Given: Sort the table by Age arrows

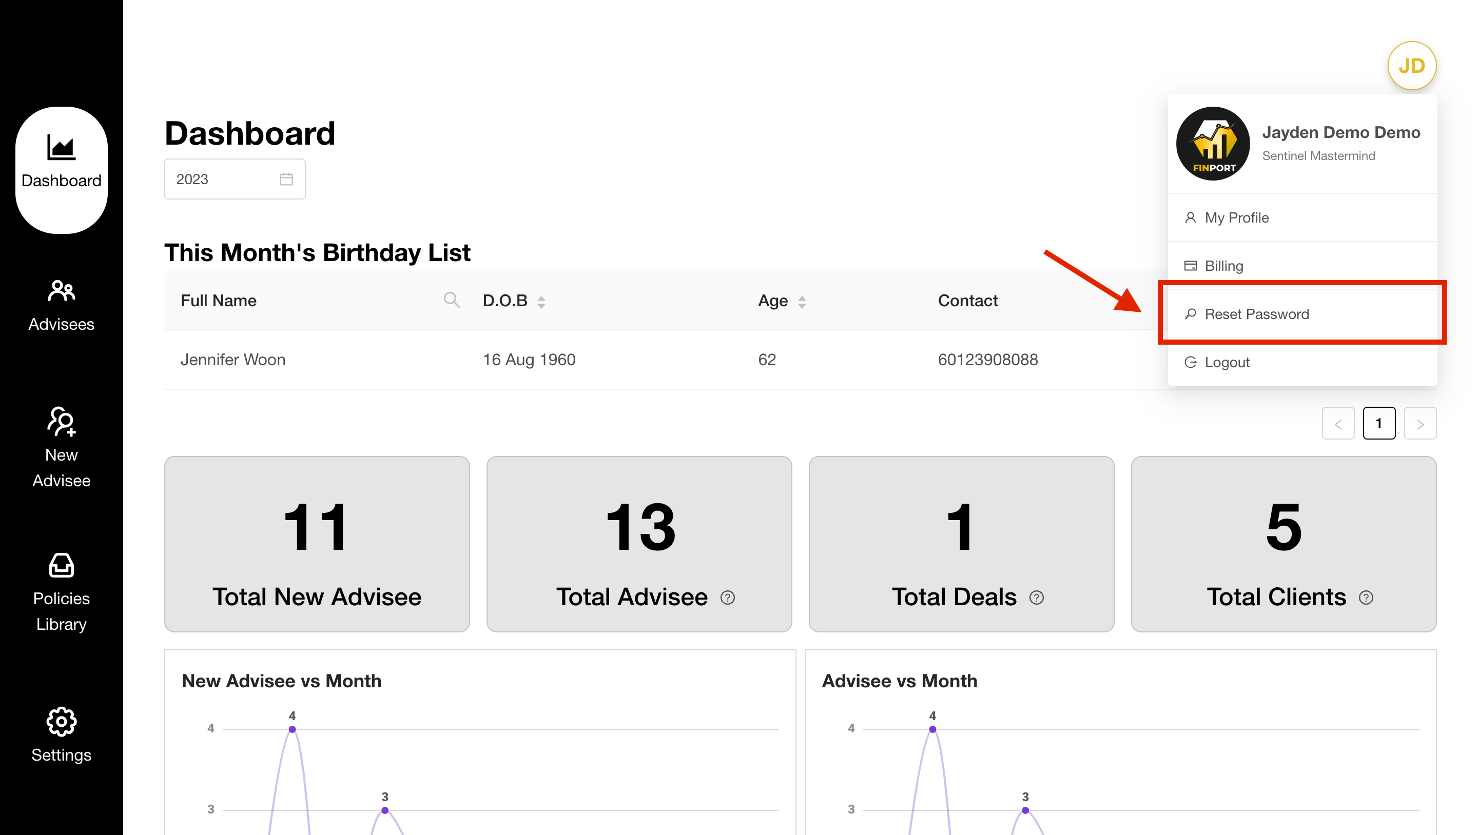Looking at the screenshot, I should (x=802, y=302).
